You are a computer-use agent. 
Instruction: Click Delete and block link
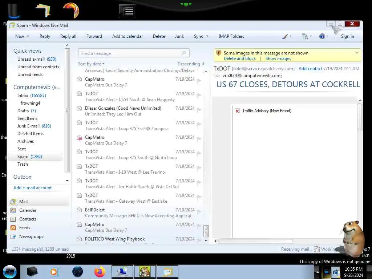click(x=240, y=58)
